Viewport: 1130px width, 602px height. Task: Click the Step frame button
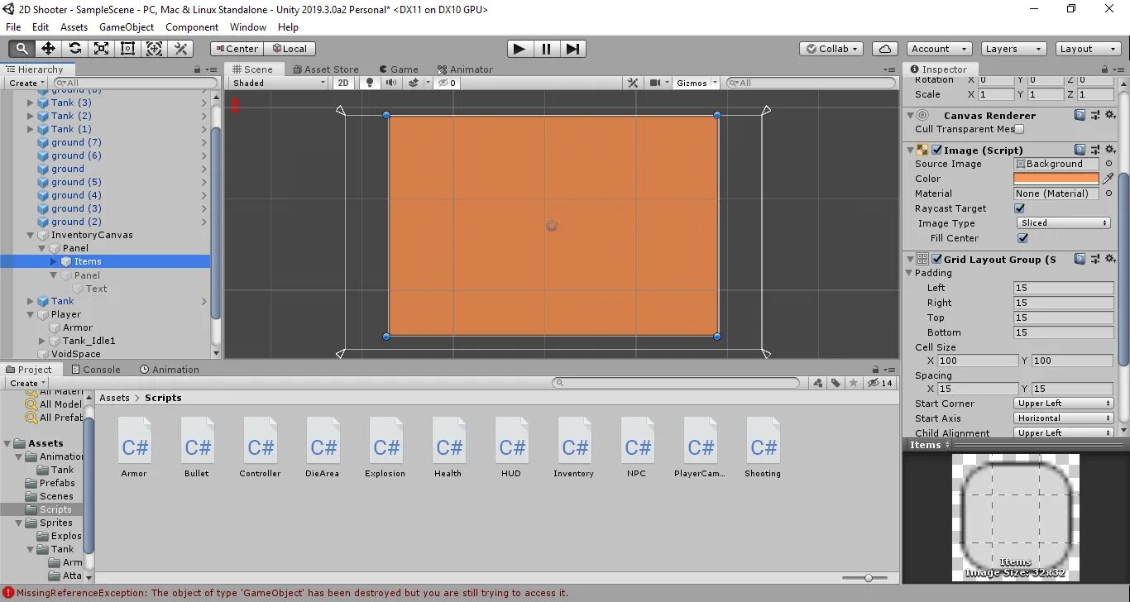coord(572,49)
